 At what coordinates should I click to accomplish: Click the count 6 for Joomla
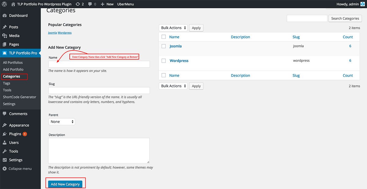click(350, 46)
